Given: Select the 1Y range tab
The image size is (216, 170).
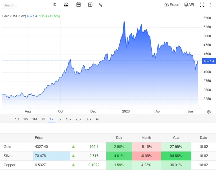Looking at the screenshot, I should [51, 119].
